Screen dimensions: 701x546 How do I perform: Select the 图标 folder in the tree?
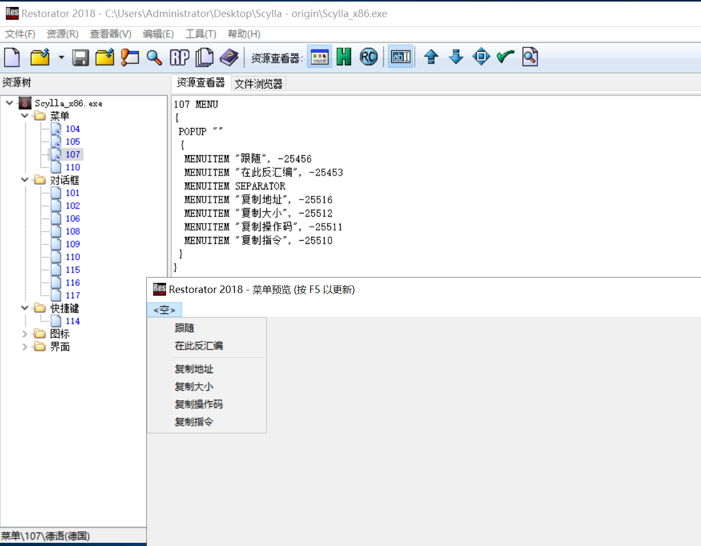tap(60, 334)
